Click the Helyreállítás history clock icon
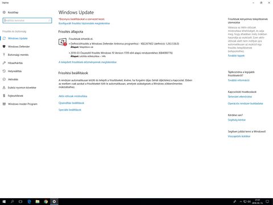 4,71
